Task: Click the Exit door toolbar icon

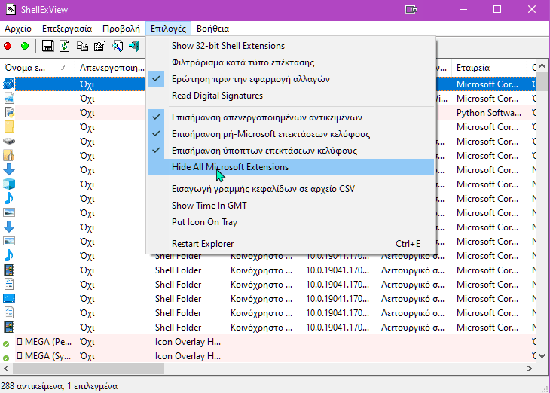Action: [135, 46]
